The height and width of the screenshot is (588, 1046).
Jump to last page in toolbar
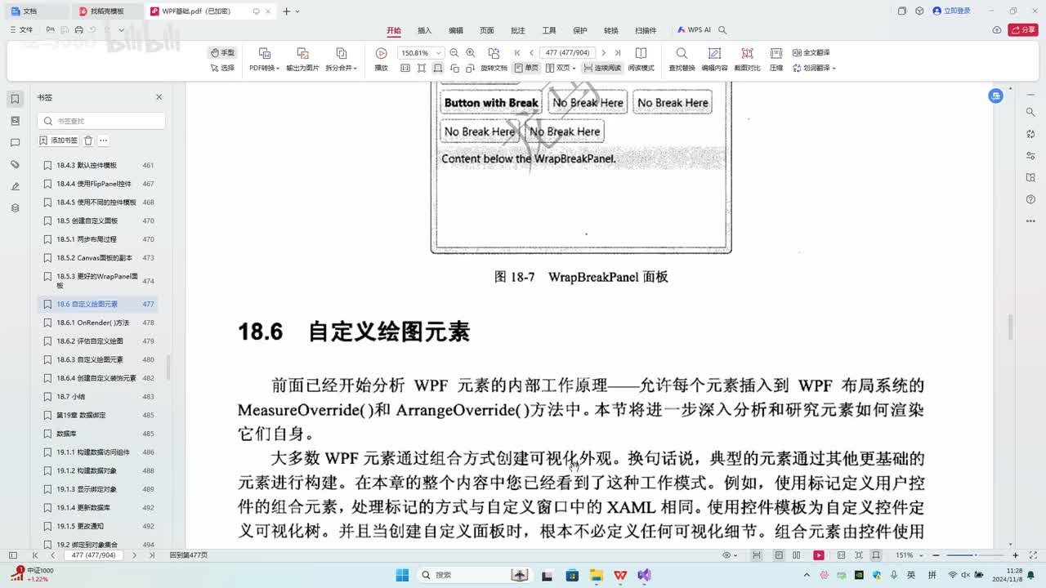[x=618, y=52]
